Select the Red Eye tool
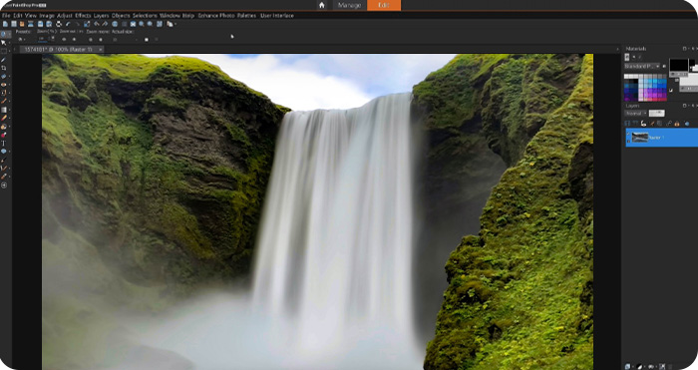 tap(4, 85)
